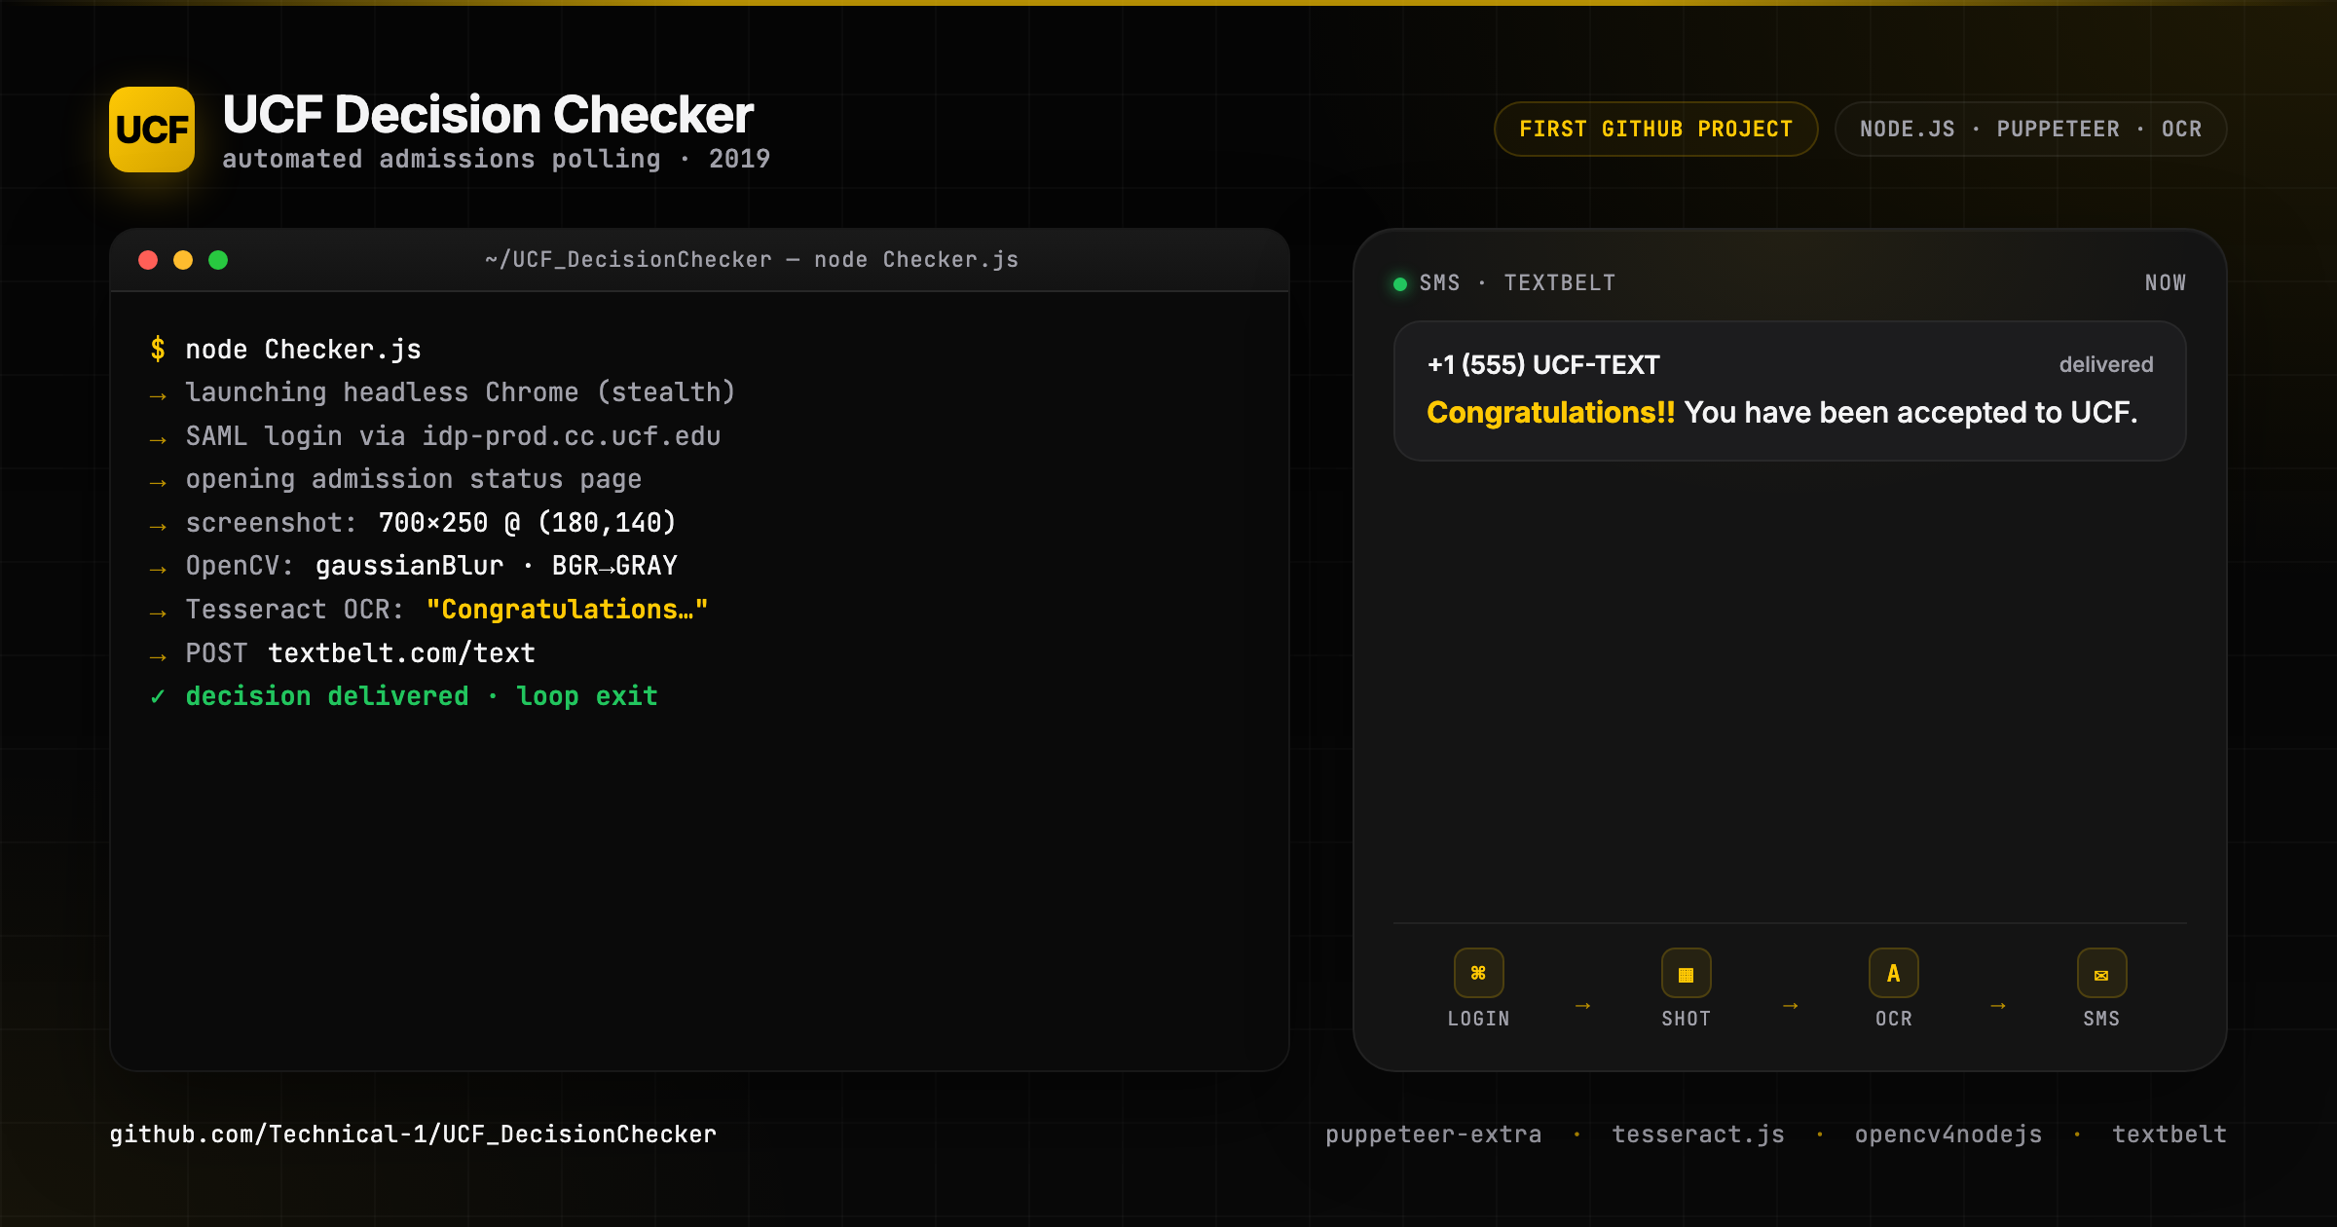Click 'opening admission status page' line
Screen dimensions: 2337x1227
pos(395,479)
